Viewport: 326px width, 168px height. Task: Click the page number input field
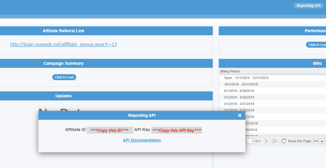[250, 141]
